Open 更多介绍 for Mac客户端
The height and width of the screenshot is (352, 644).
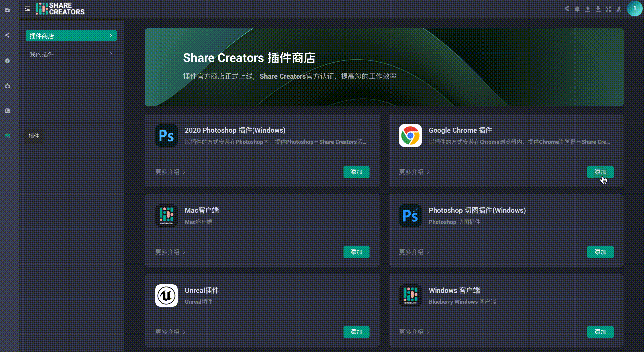pyautogui.click(x=170, y=252)
